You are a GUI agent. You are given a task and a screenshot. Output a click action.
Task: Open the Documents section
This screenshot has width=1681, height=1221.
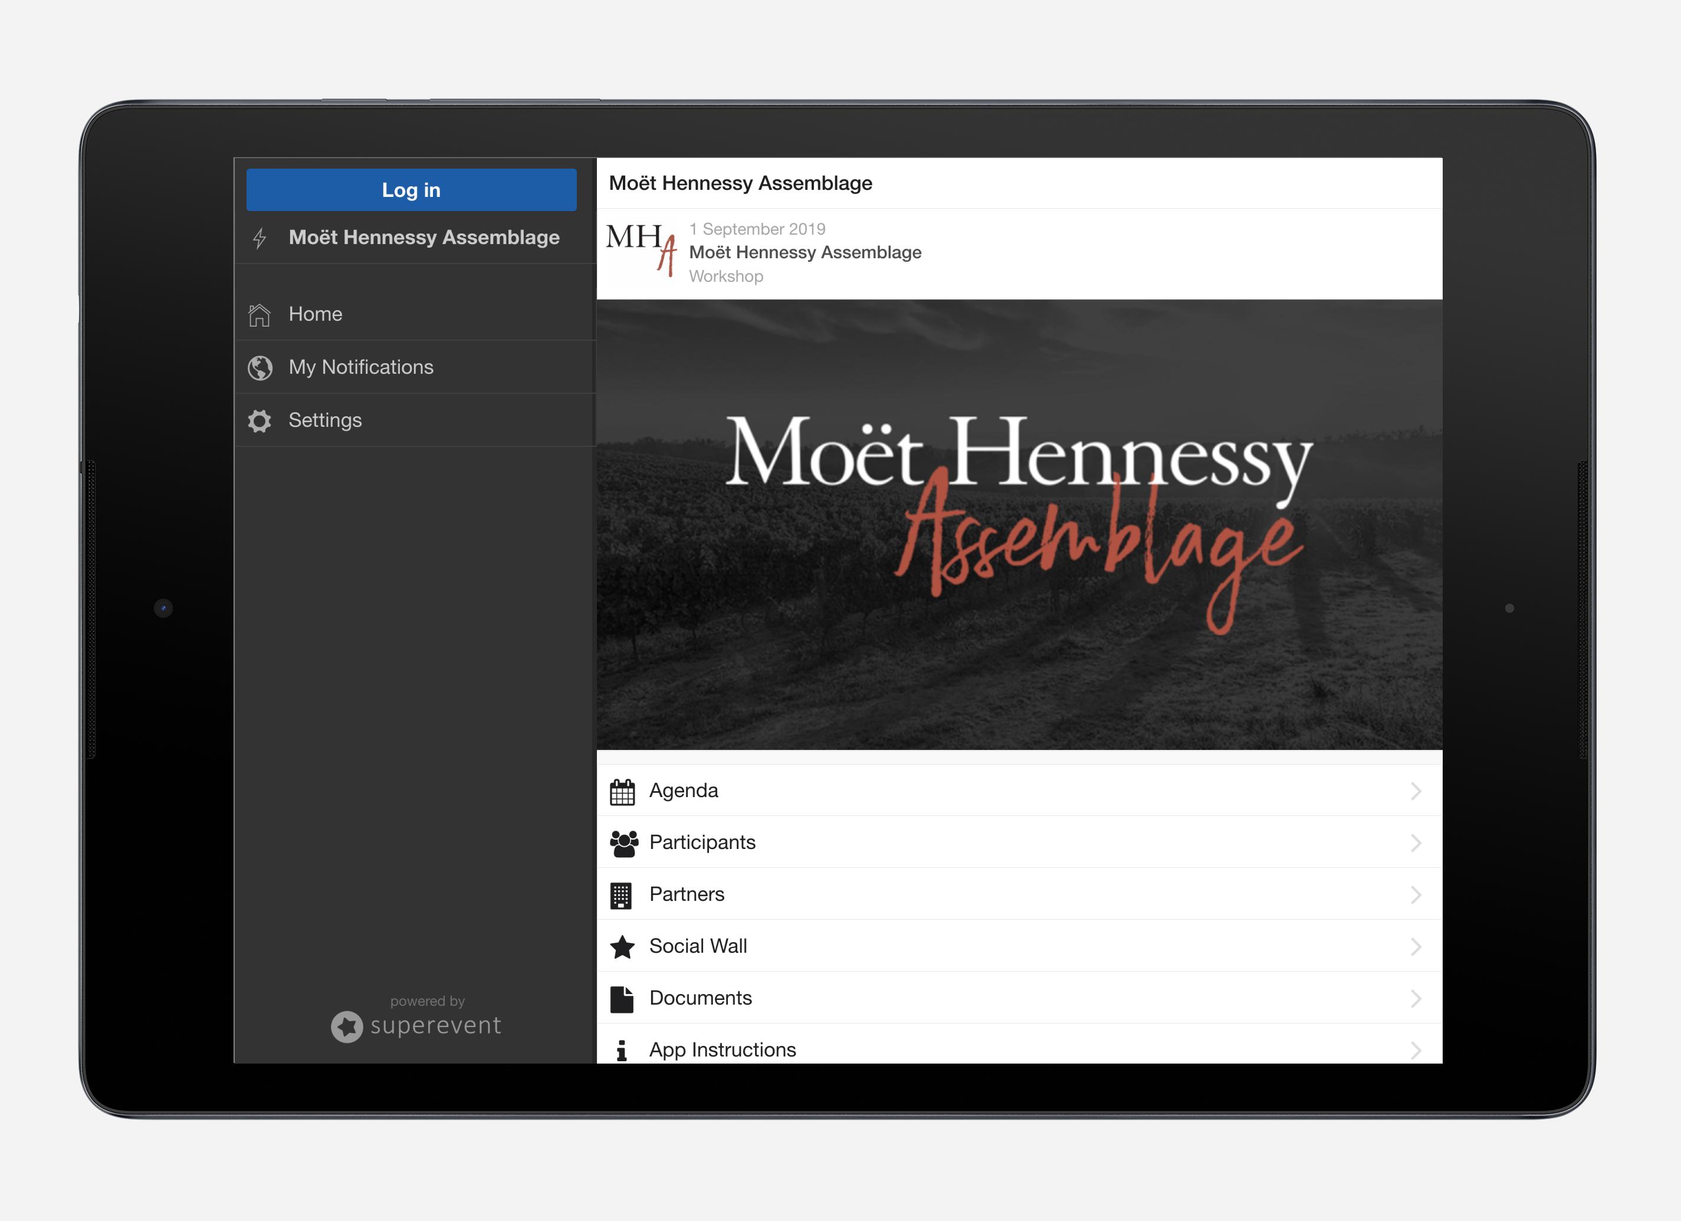tap(1019, 998)
